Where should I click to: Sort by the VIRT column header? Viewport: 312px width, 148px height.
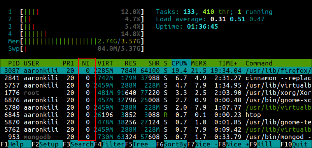(105, 64)
